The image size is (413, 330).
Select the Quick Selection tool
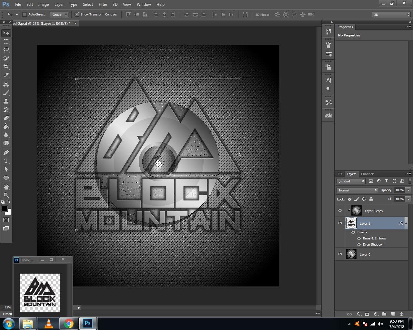(6, 58)
